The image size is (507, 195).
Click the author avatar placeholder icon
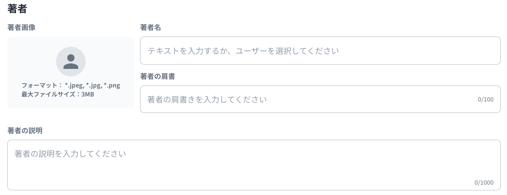(71, 62)
